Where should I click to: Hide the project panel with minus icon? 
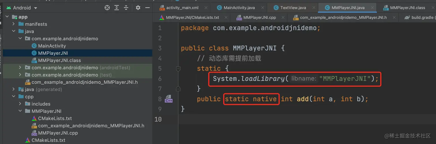tap(147, 8)
